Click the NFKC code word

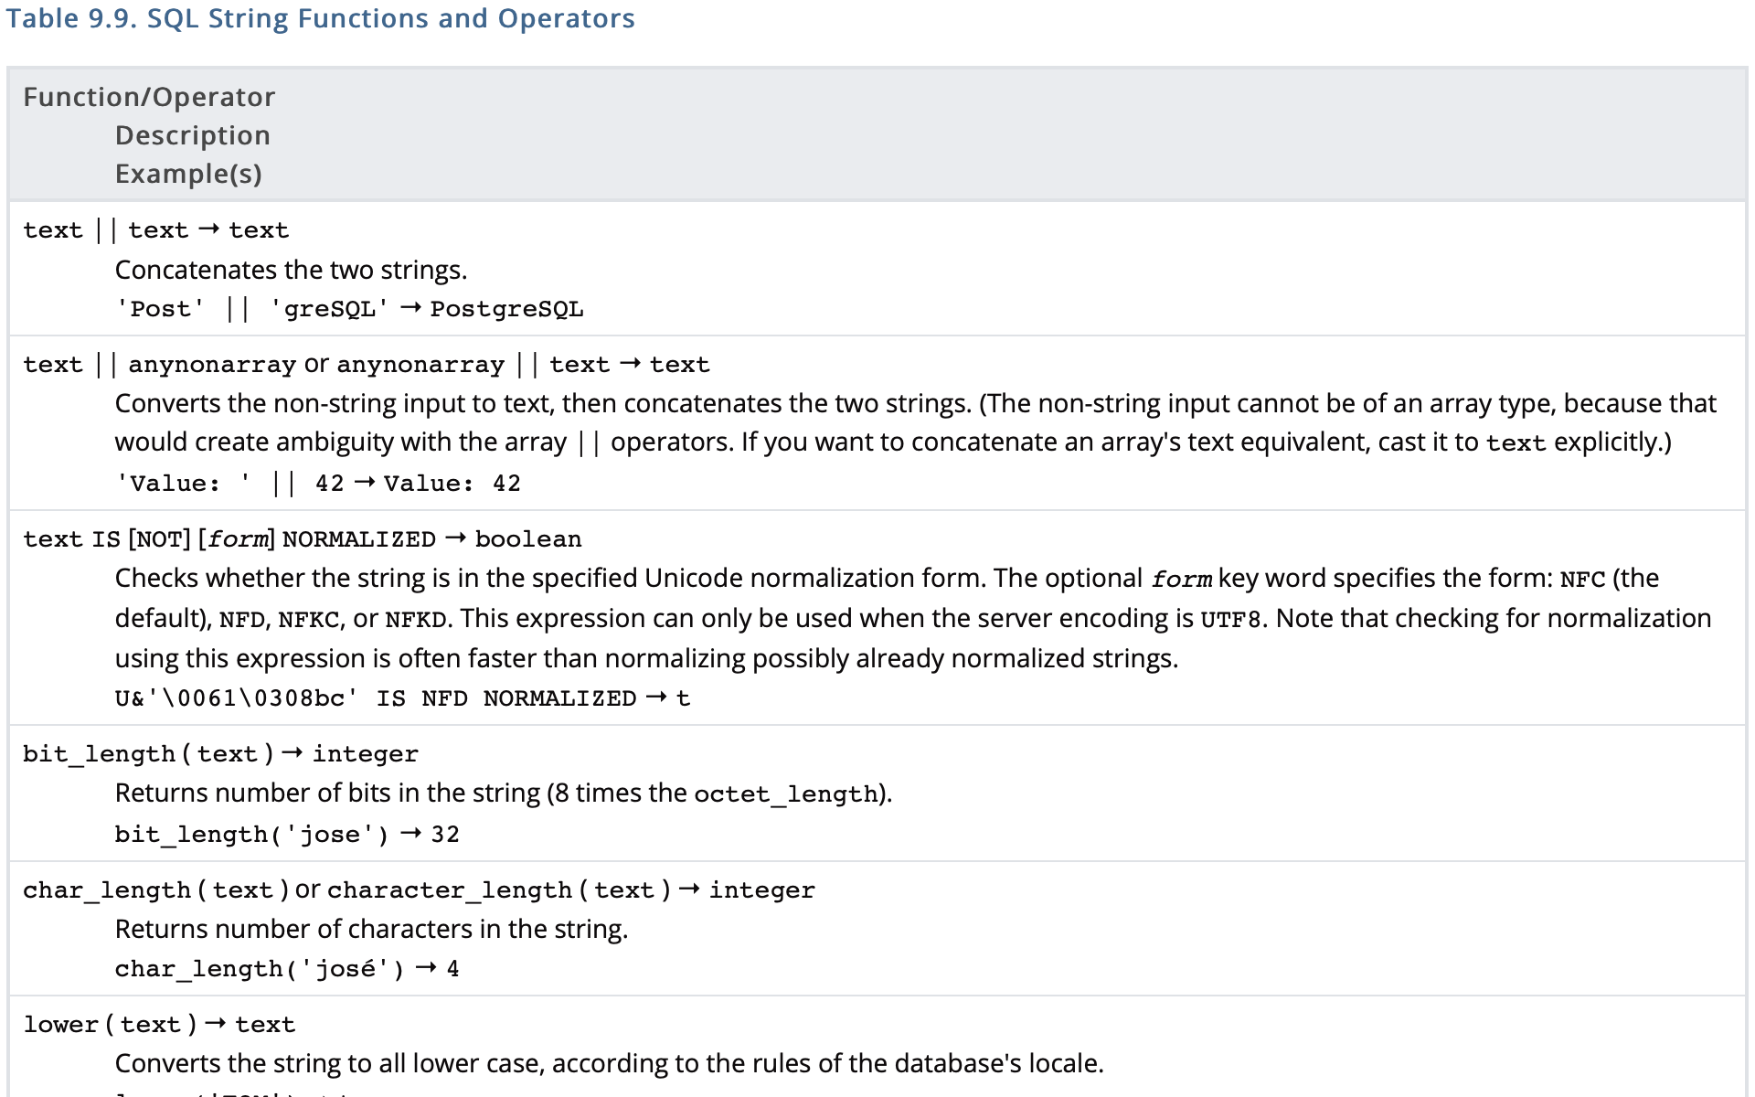coord(308,620)
